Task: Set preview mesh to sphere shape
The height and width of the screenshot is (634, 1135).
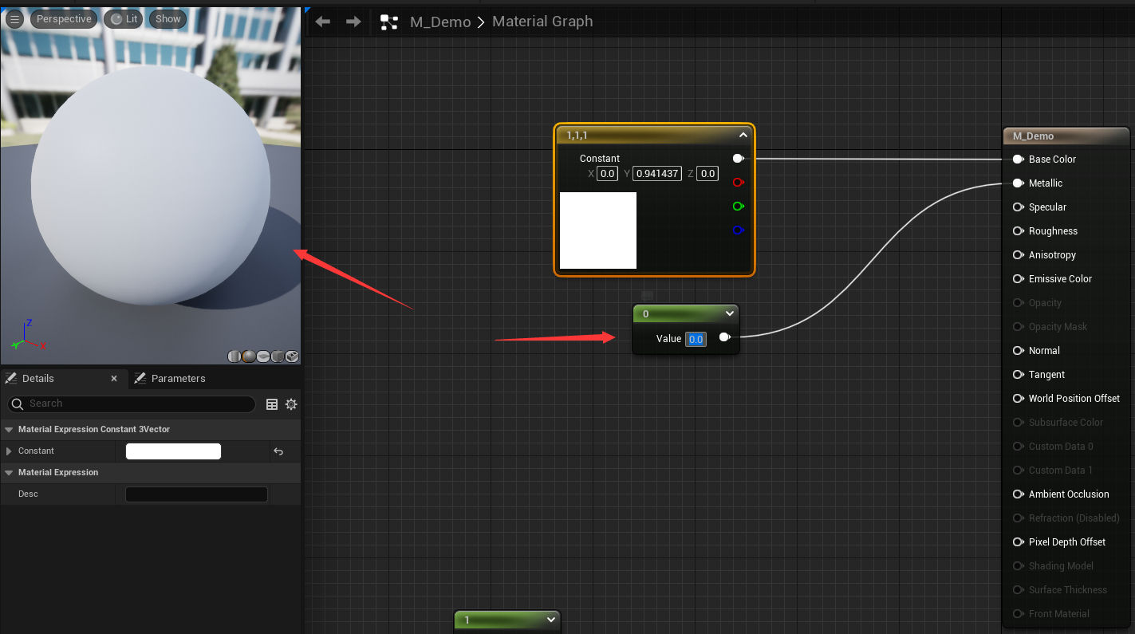Action: click(x=249, y=356)
